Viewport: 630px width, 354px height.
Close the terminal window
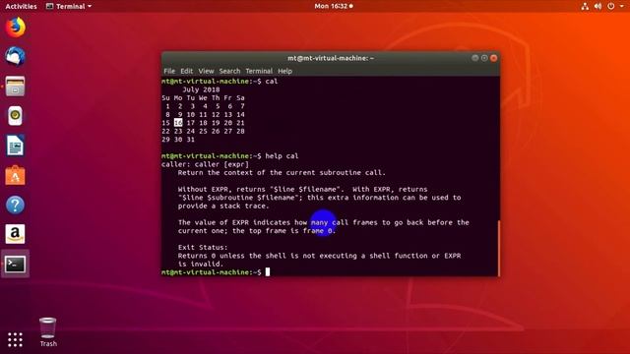(x=494, y=58)
